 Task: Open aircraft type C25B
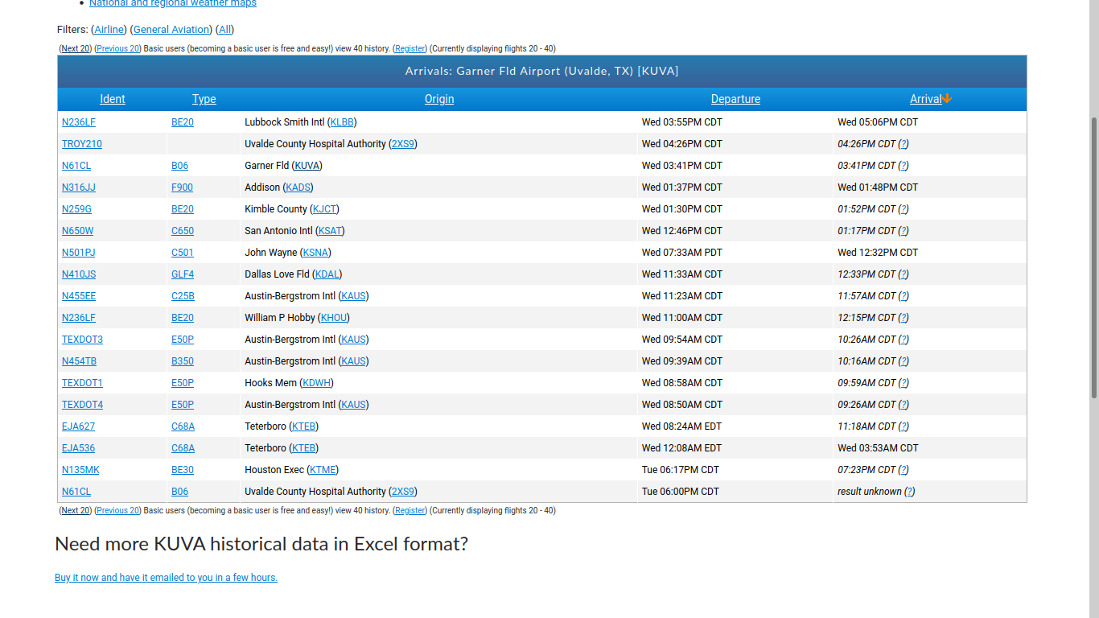(183, 296)
